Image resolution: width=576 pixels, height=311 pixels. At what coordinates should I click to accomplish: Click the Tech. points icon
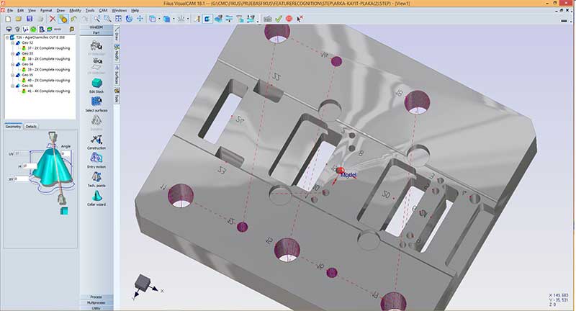pyautogui.click(x=96, y=178)
